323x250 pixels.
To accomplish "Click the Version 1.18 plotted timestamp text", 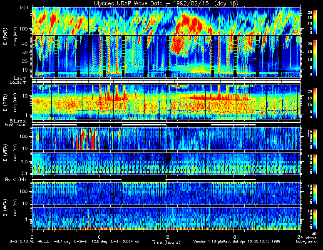I will [x=237, y=241].
